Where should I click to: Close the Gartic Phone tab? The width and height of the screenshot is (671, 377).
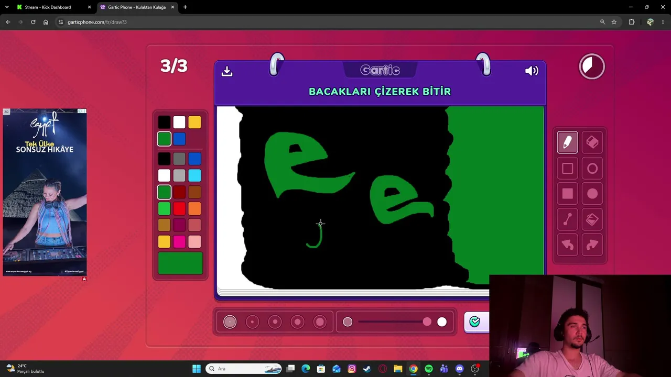click(172, 7)
